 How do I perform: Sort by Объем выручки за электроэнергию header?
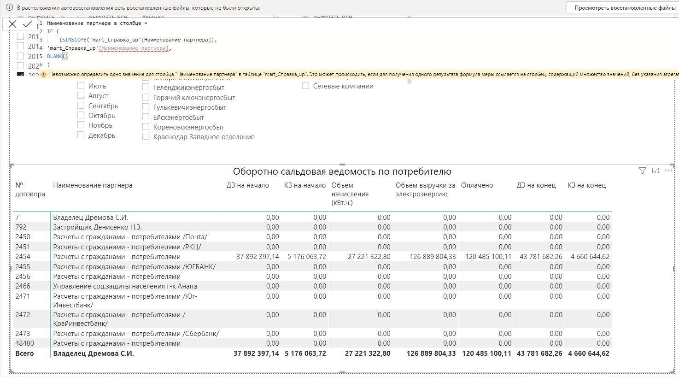425,189
